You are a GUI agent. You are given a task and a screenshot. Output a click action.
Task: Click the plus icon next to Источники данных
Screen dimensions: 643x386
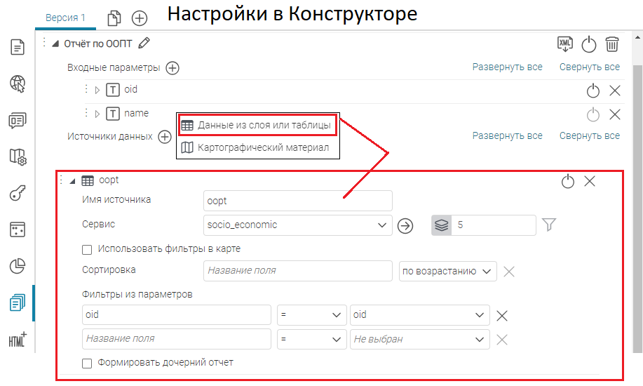165,137
